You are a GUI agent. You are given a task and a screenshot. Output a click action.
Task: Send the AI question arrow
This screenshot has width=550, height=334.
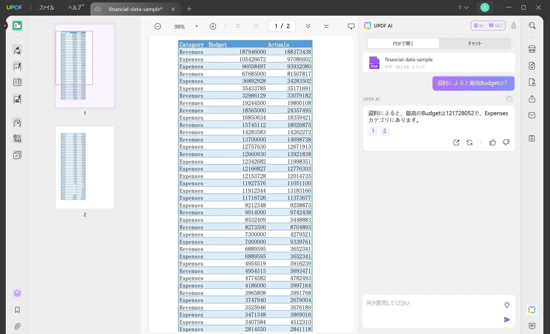pos(507,320)
